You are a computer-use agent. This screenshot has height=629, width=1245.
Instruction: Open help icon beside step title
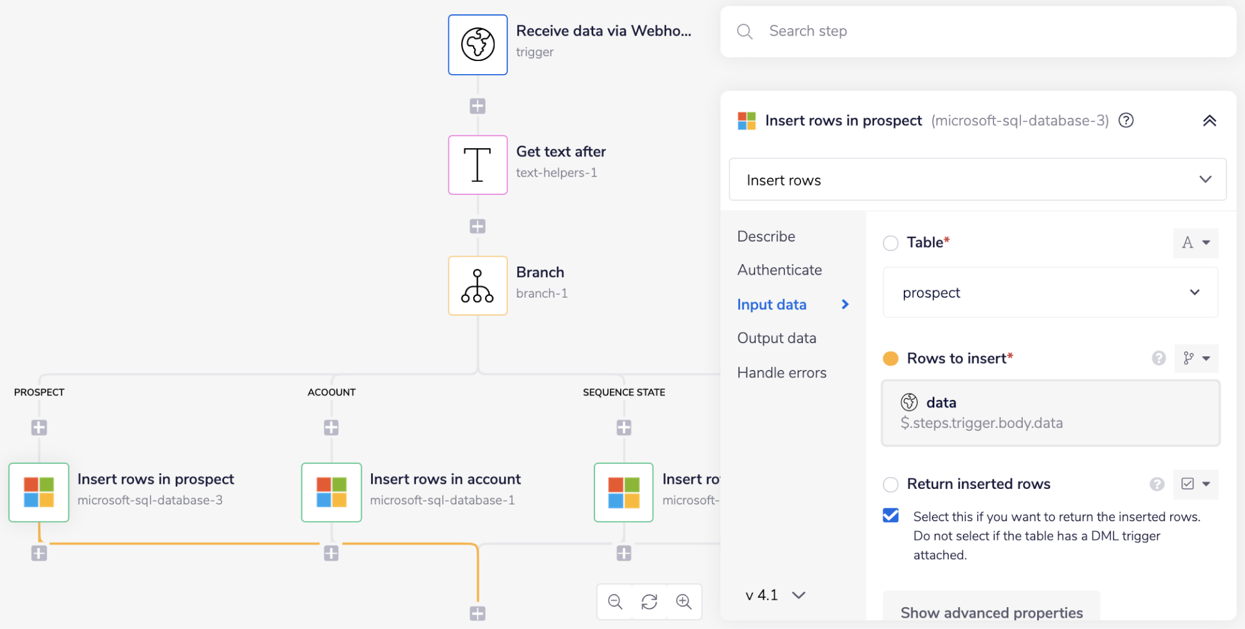coord(1125,120)
